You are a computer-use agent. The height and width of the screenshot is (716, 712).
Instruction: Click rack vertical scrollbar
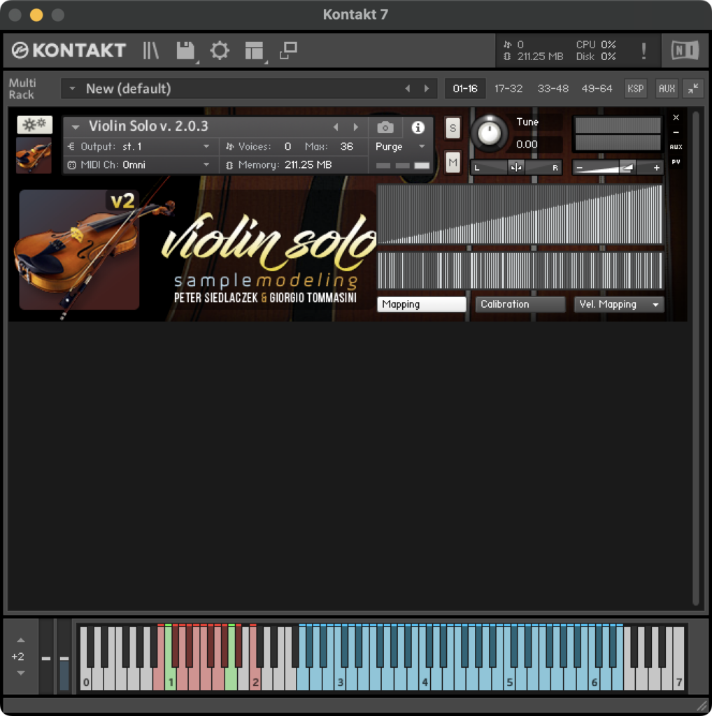(695, 359)
